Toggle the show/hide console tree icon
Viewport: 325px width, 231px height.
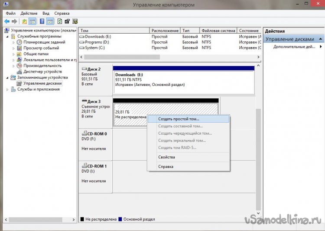pyautogui.click(x=32, y=21)
